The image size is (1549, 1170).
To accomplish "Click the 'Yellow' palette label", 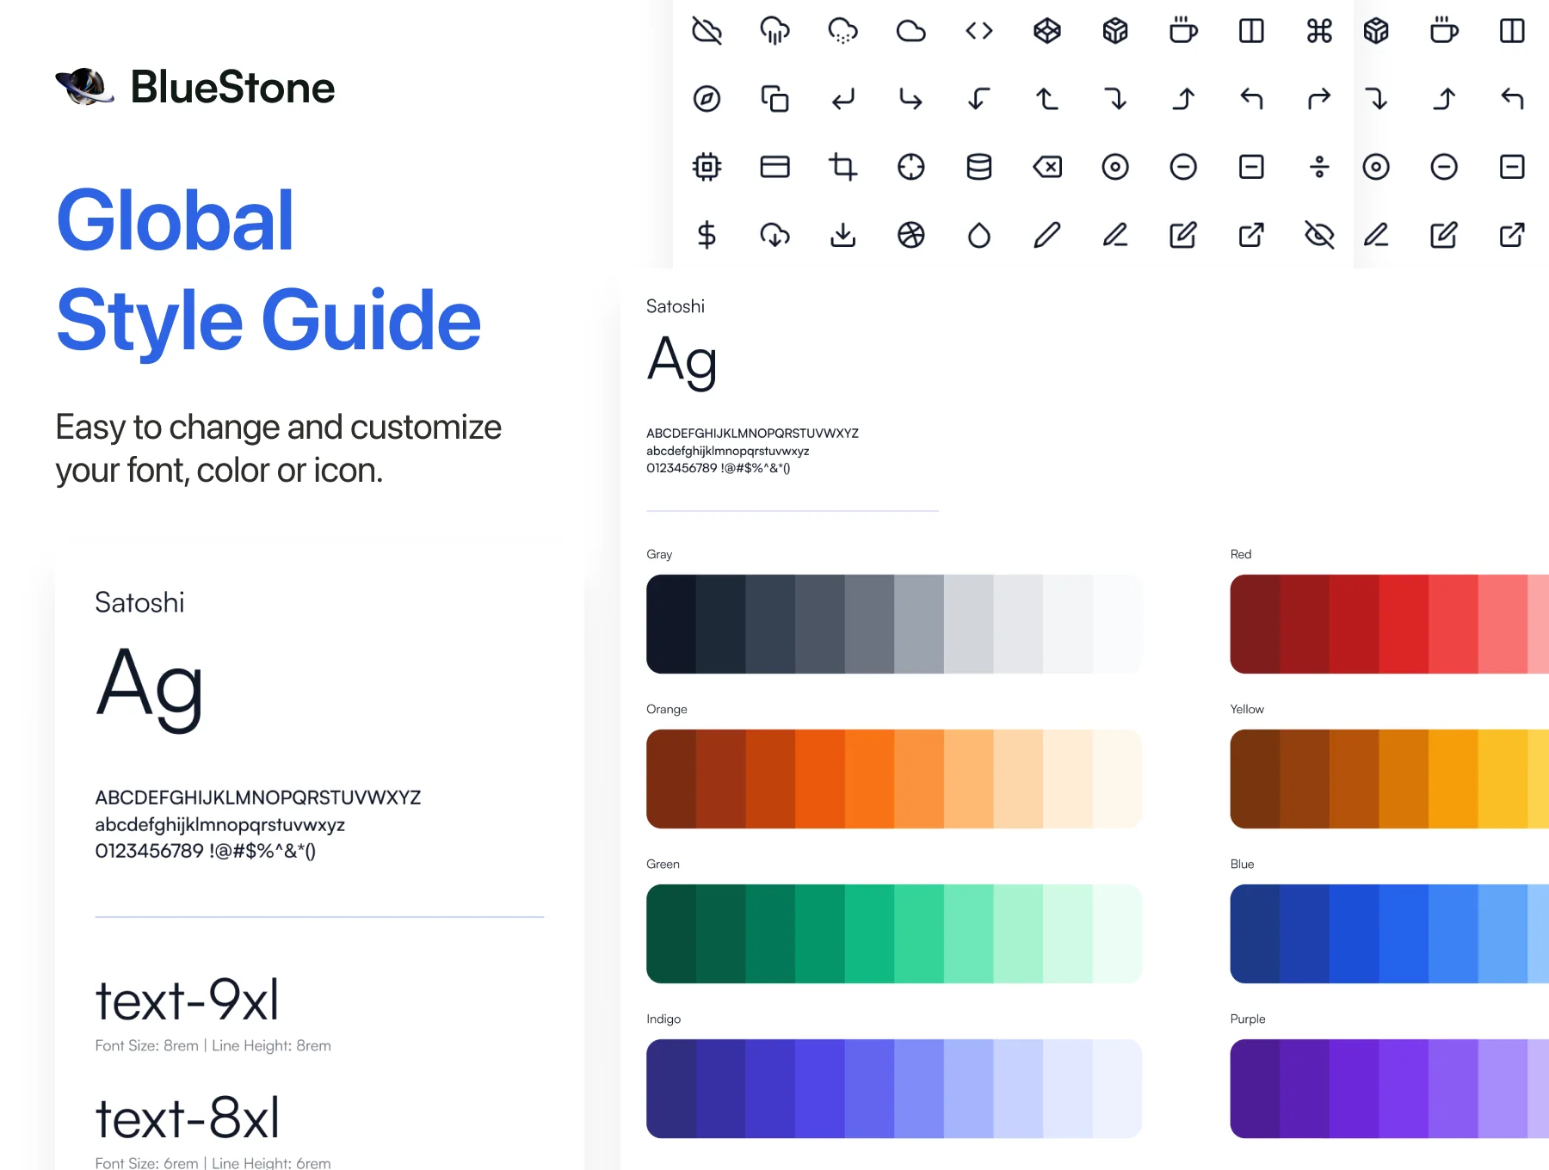I will click(1247, 709).
